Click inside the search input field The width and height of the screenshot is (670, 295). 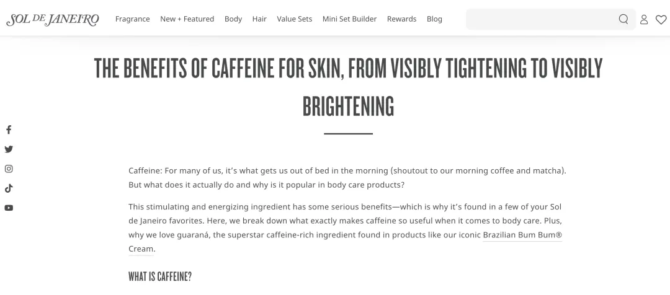(x=540, y=19)
